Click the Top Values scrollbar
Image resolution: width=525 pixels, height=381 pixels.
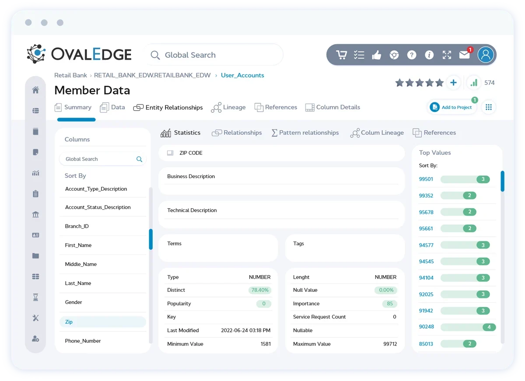coord(503,181)
